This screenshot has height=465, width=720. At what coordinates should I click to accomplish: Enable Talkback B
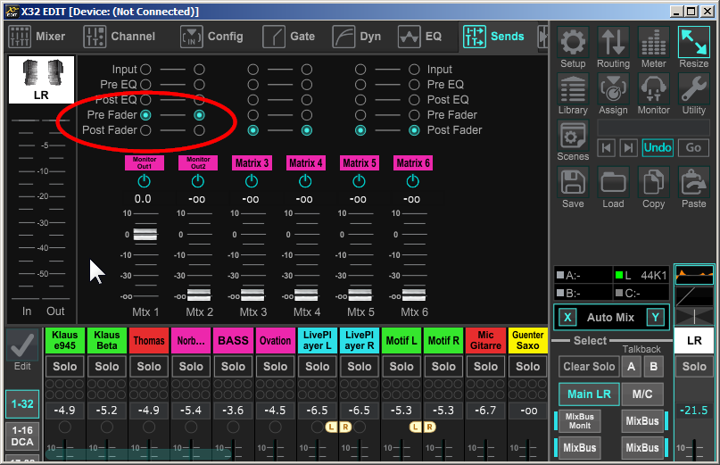coord(653,367)
